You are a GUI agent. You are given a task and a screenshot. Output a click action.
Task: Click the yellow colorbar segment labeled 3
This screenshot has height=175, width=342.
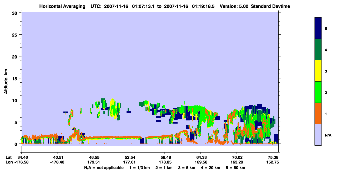pyautogui.click(x=318, y=71)
